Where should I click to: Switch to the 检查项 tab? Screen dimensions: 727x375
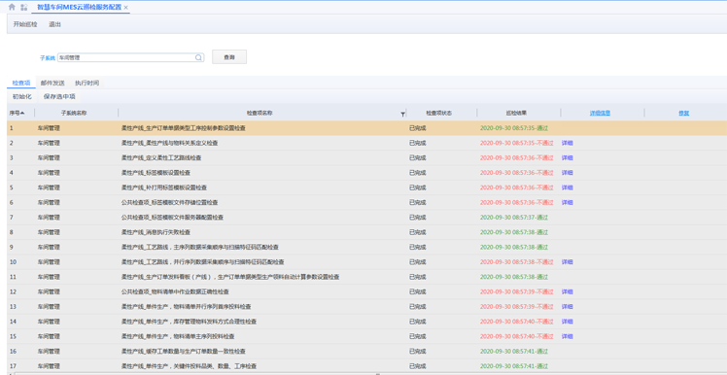pyautogui.click(x=21, y=83)
